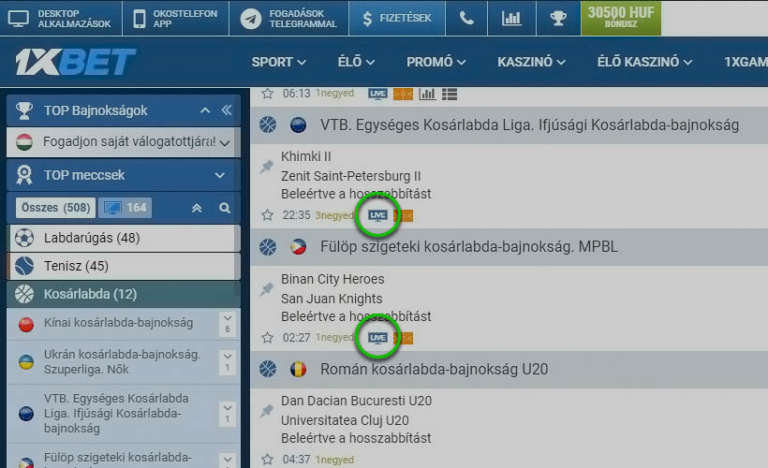Open Zenit Saint-Petersburg II match

tap(350, 176)
